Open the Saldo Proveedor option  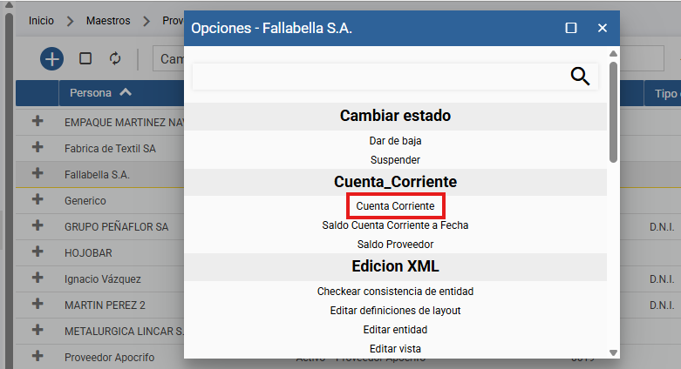(x=395, y=245)
